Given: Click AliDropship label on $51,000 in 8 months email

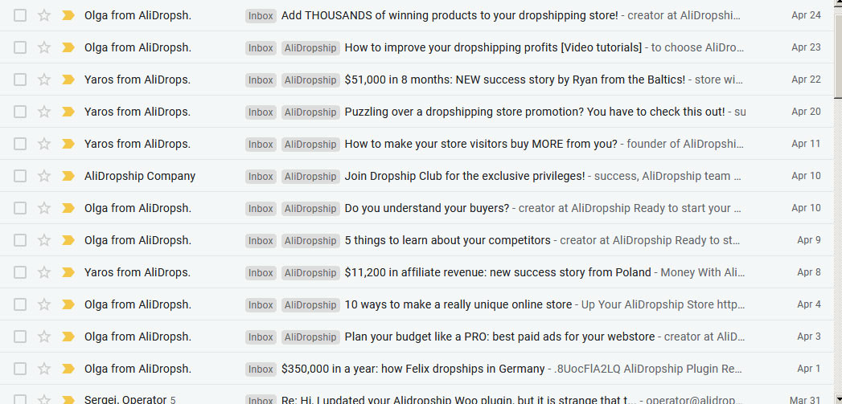Looking at the screenshot, I should tap(310, 80).
